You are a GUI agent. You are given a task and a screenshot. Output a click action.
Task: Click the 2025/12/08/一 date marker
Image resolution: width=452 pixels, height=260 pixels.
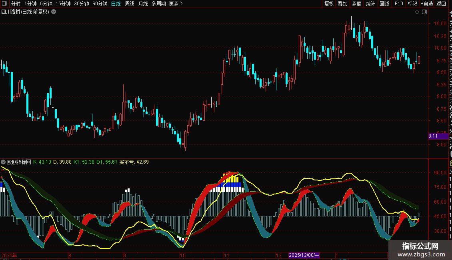pos(304,255)
